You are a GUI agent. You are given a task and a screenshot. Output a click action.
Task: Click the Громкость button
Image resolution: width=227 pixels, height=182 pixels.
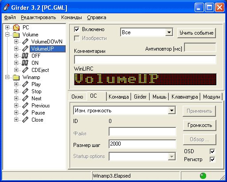click(200, 125)
